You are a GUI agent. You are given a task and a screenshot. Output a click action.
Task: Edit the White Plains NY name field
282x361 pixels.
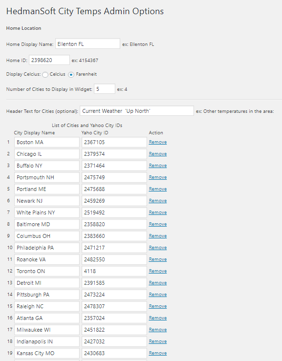pyautogui.click(x=47, y=212)
